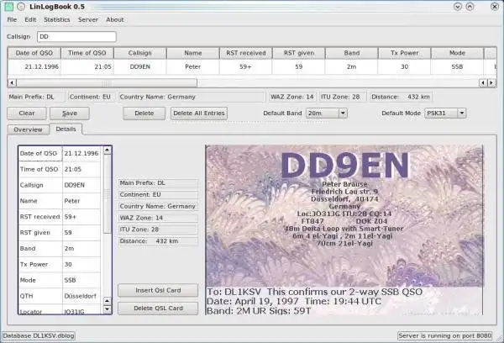Screen dimensions: 504x343
Task: Select the DD9EN cell in log table
Action: point(139,67)
